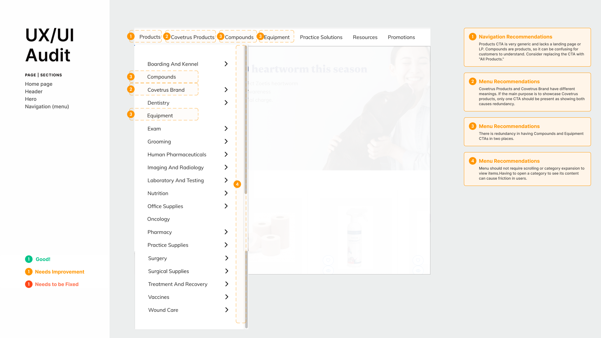Open Promotions in the navigation bar
Screen dimensions: 601x338
pos(401,37)
